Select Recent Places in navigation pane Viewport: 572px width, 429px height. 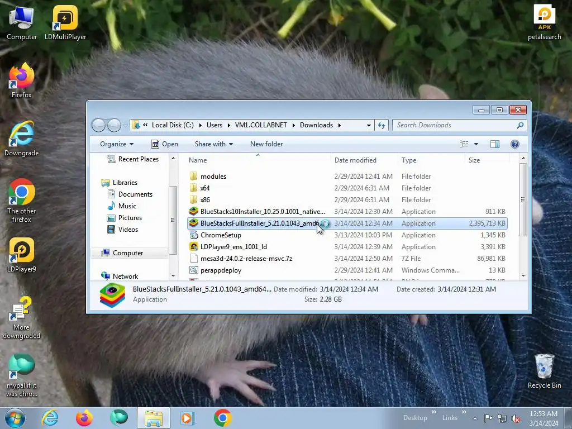(x=133, y=159)
